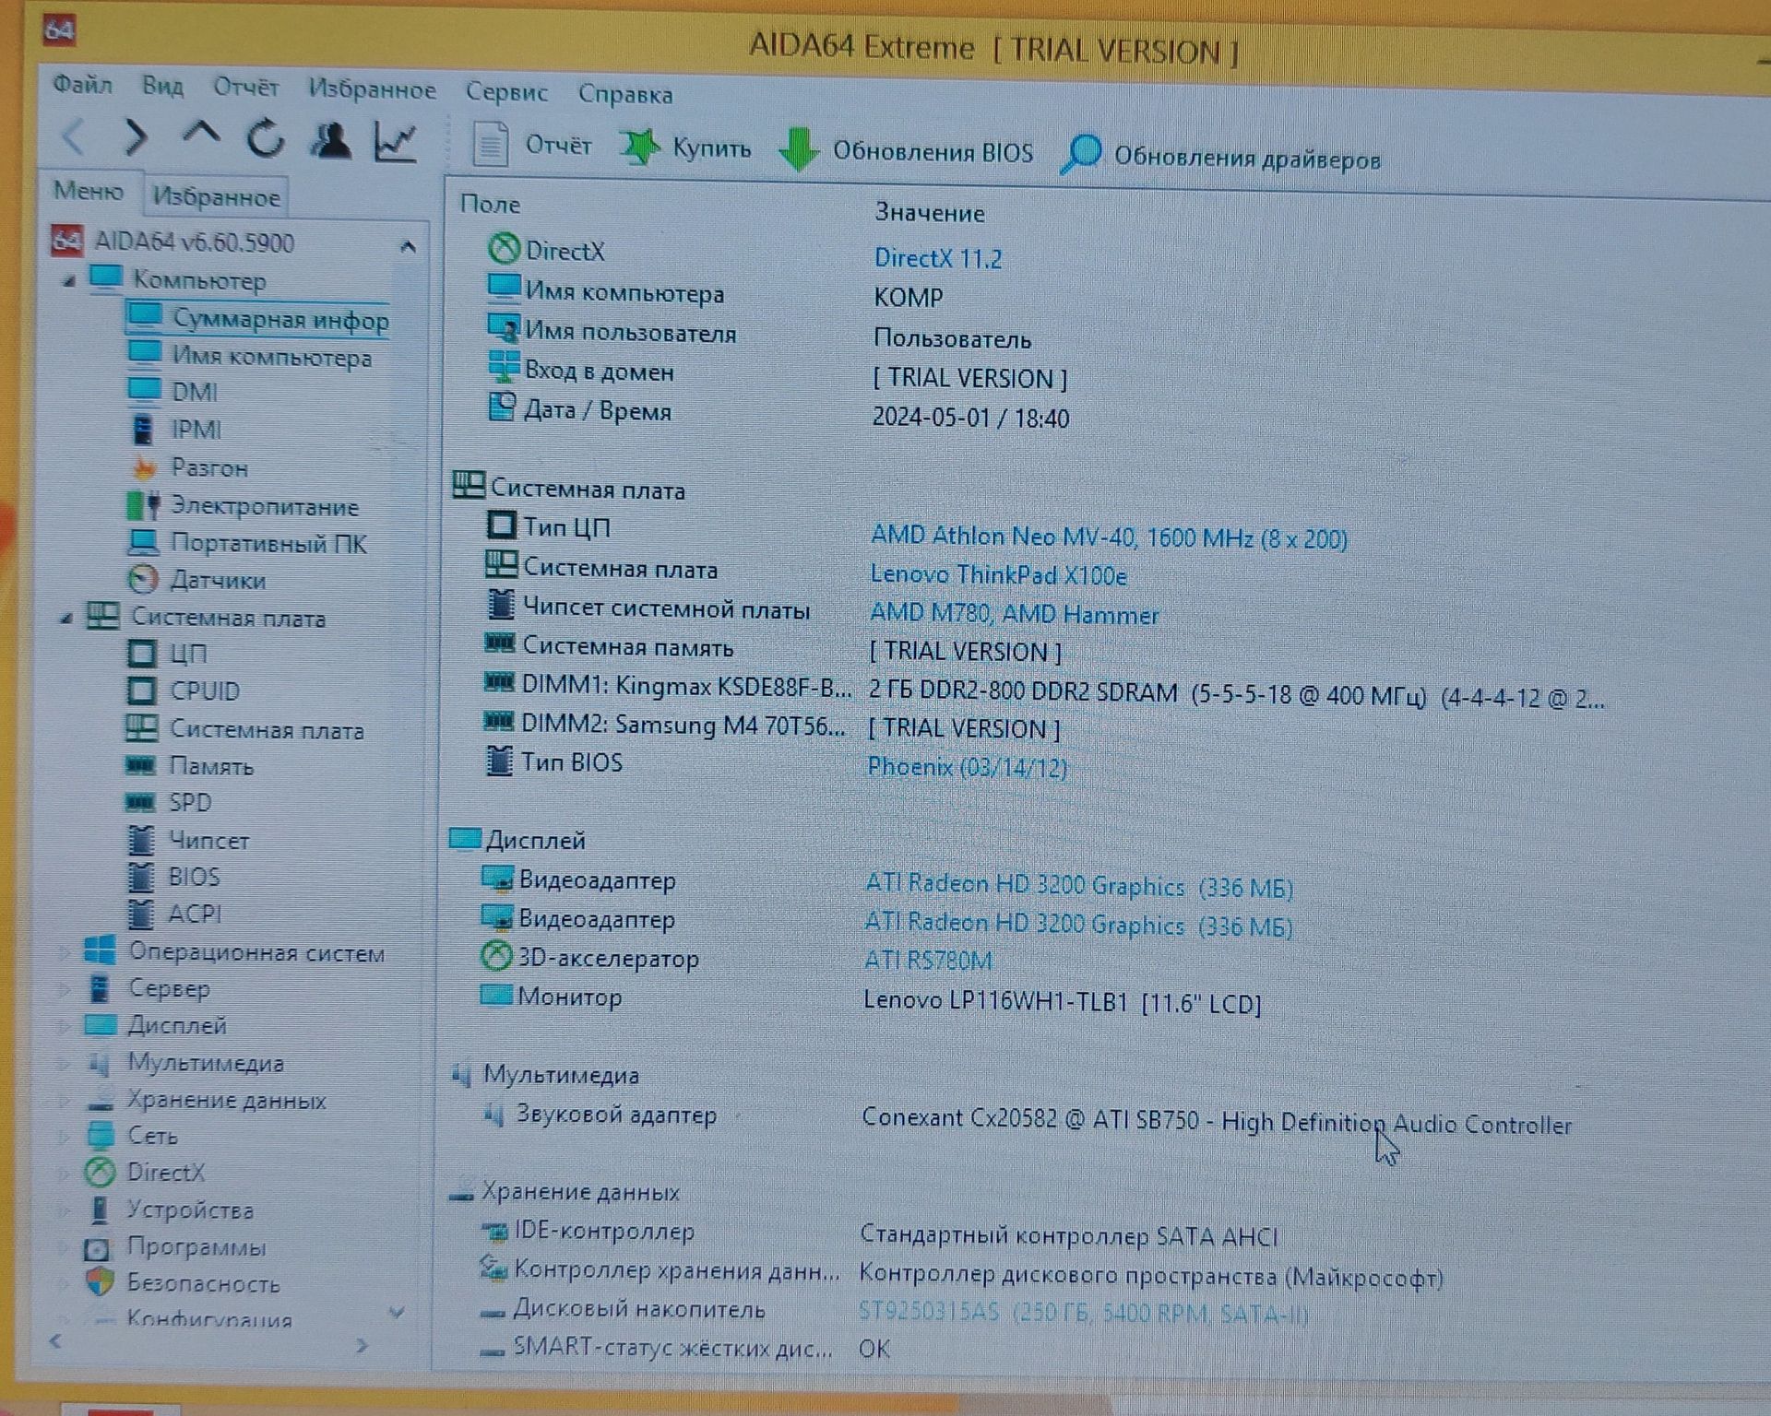1771x1416 pixels.
Task: Go up one level with up arrow icon
Action: [x=200, y=135]
